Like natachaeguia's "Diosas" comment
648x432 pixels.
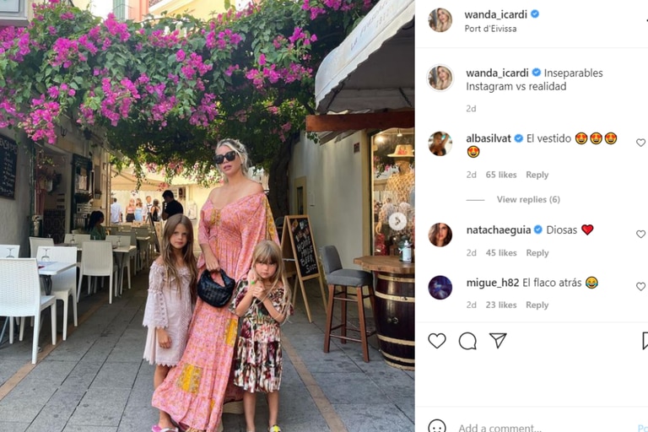(640, 234)
